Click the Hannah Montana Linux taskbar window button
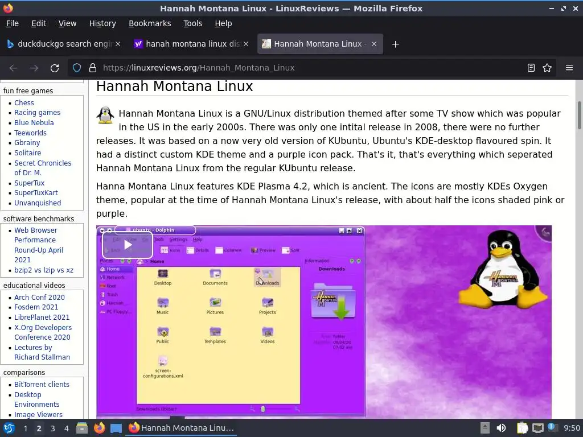 pyautogui.click(x=181, y=428)
